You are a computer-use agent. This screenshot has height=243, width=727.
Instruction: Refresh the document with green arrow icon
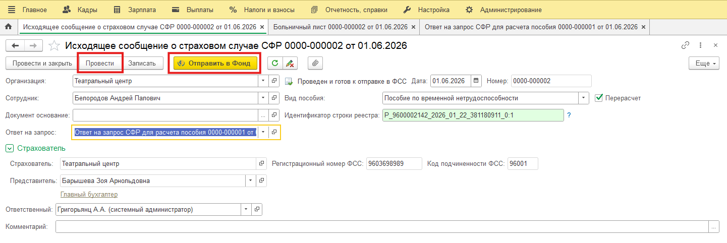click(x=275, y=63)
